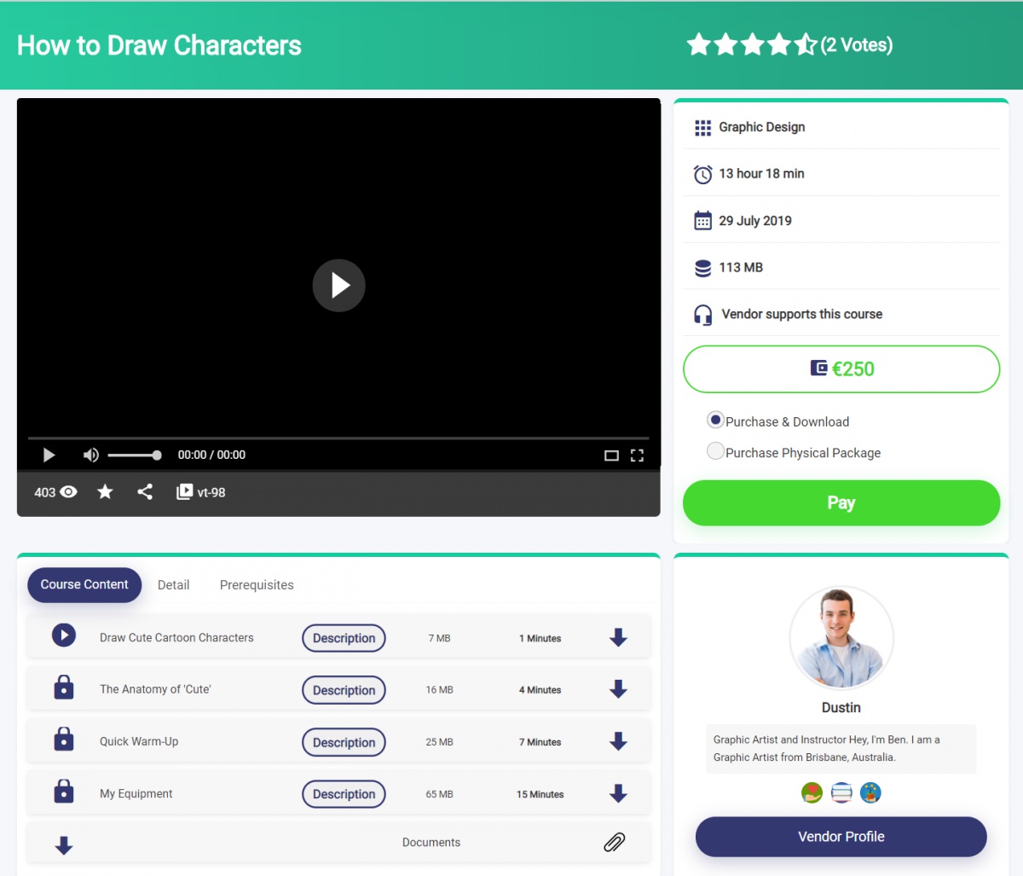Expand The Anatomy of 'Cute' row arrow
1023x876 pixels.
coord(618,689)
